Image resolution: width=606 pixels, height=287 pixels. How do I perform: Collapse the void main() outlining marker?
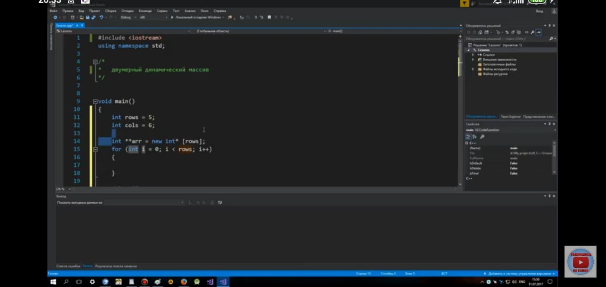pos(95,101)
